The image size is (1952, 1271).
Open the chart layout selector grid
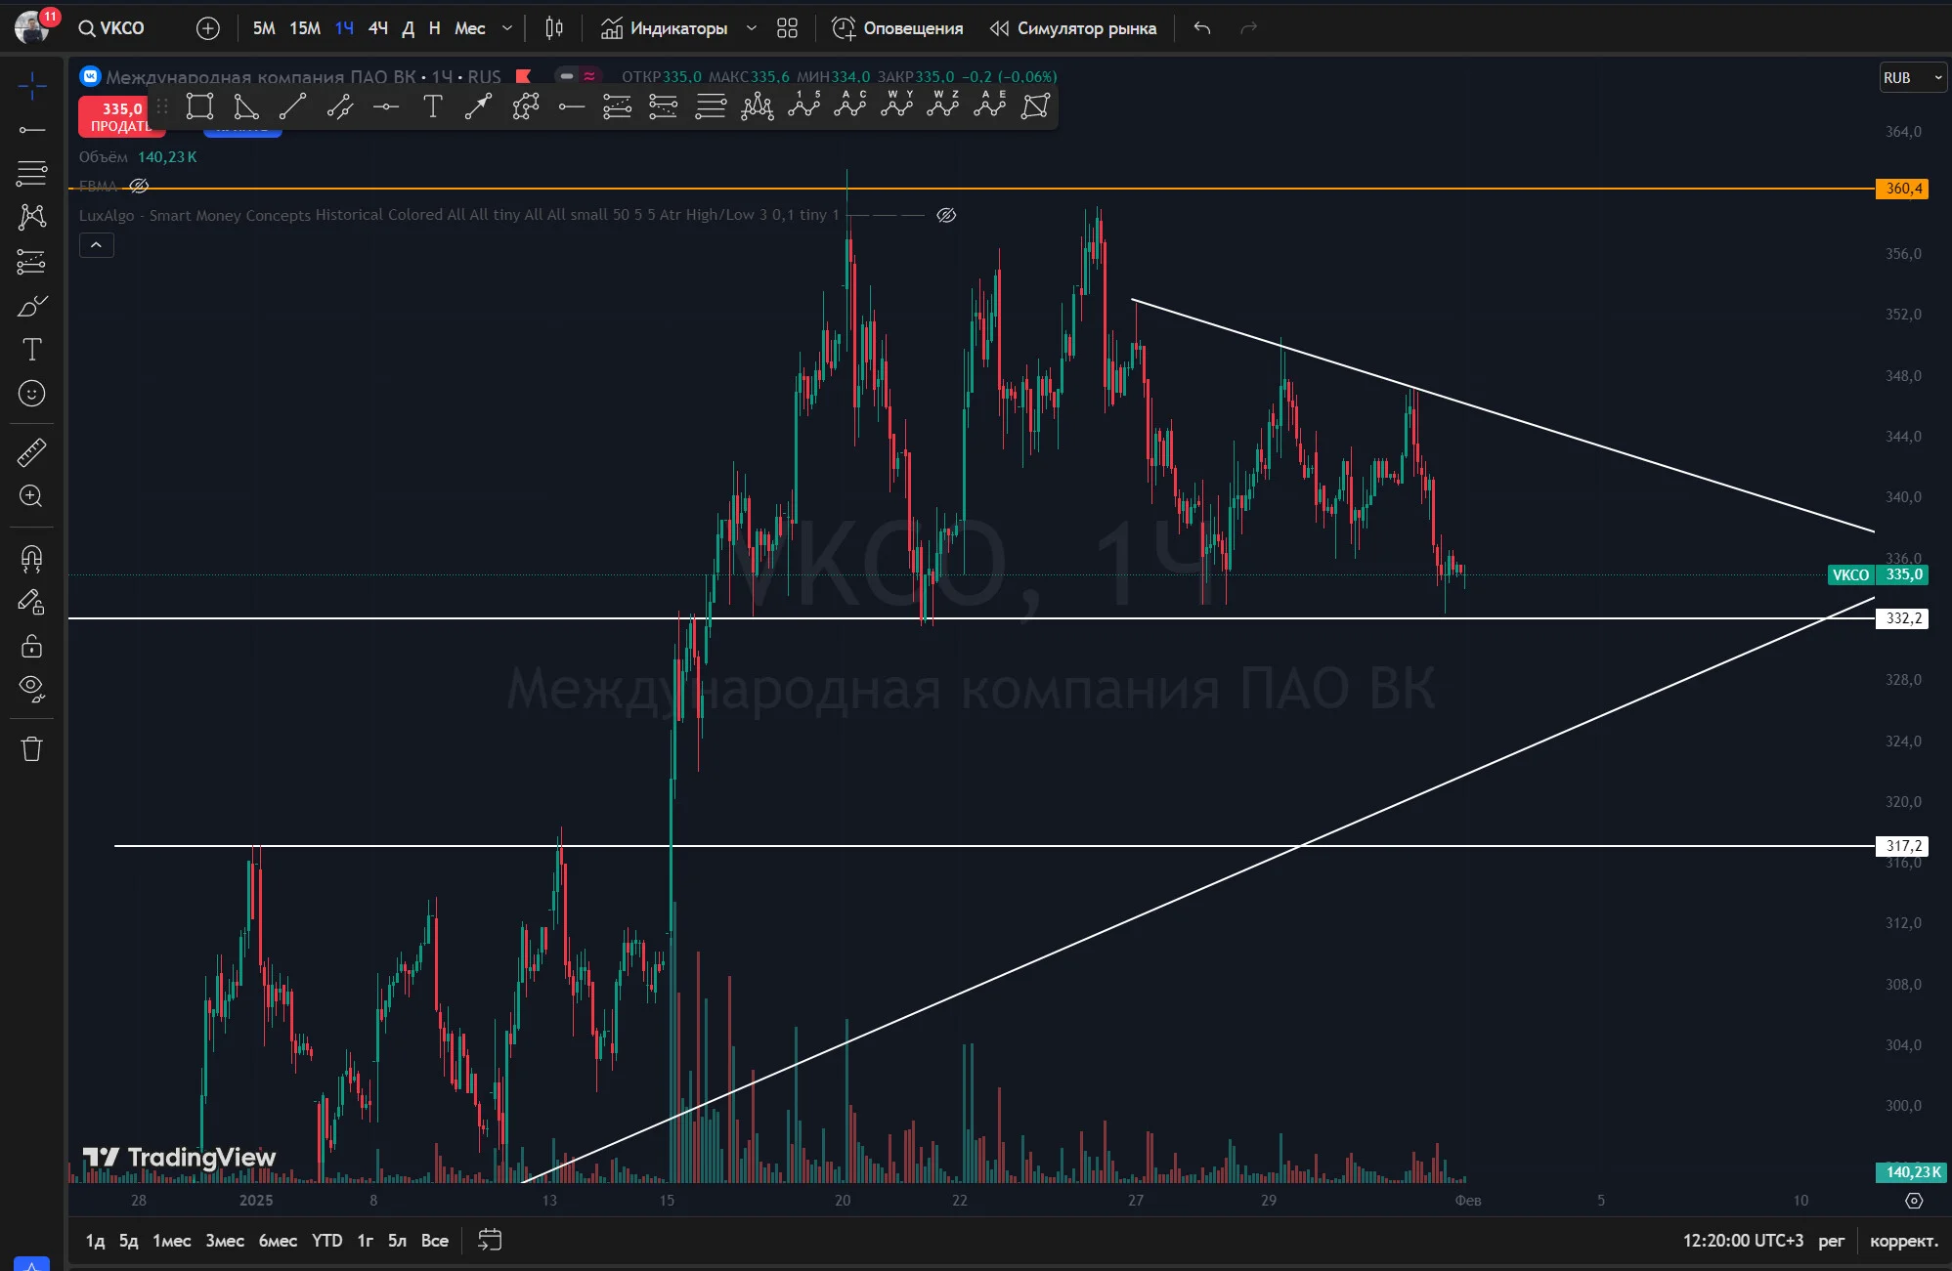[787, 28]
